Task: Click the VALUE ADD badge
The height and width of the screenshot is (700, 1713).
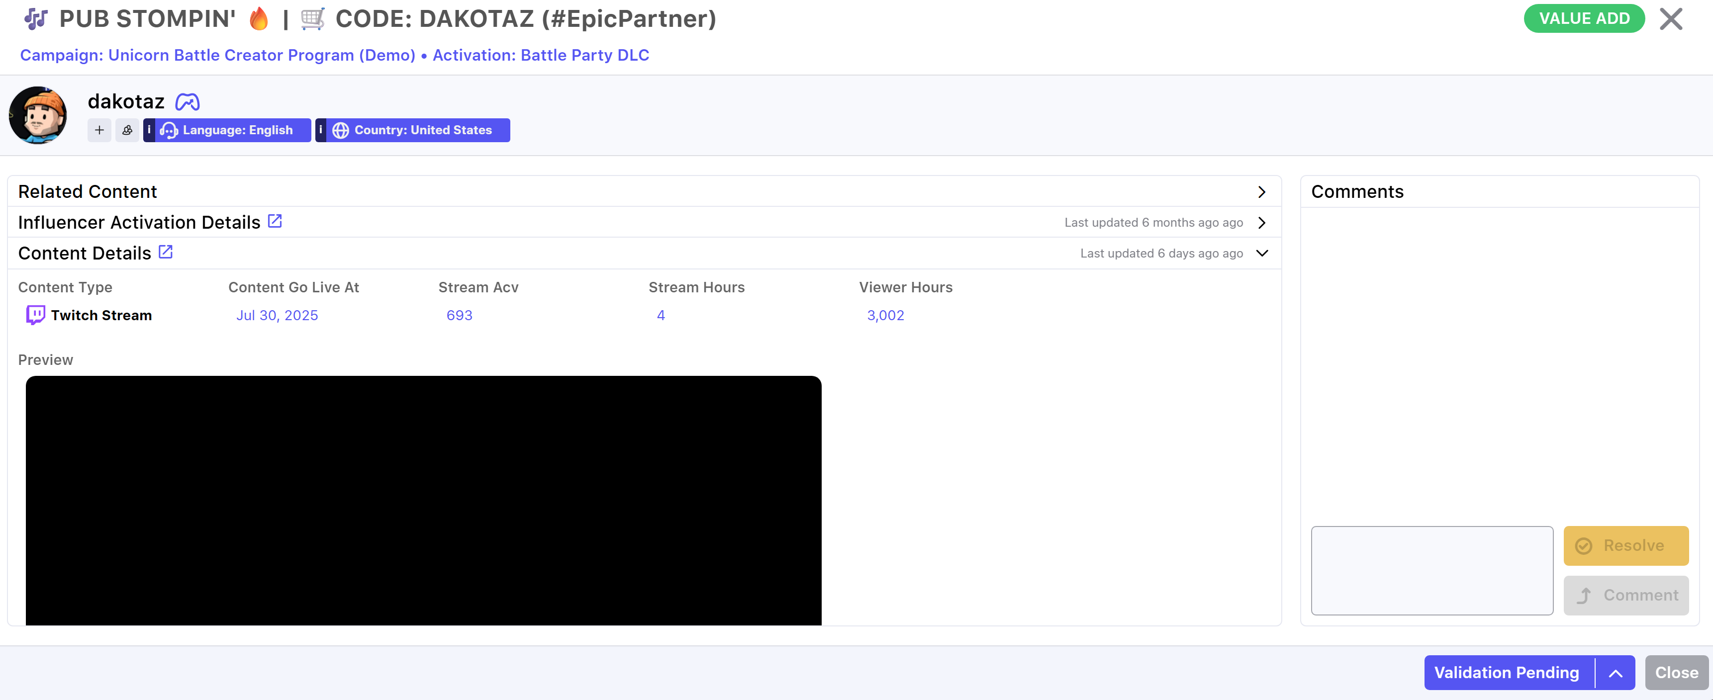Action: [1584, 18]
